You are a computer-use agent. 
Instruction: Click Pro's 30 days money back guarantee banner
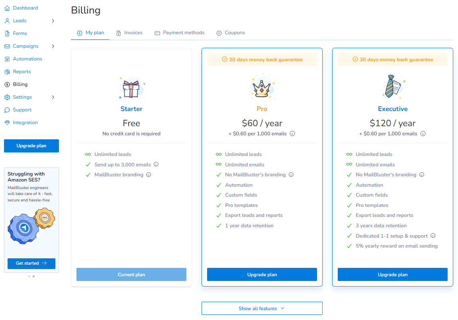(262, 60)
